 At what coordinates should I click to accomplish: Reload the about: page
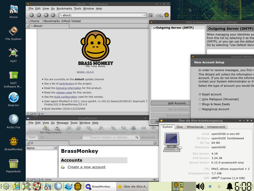point(46,15)
